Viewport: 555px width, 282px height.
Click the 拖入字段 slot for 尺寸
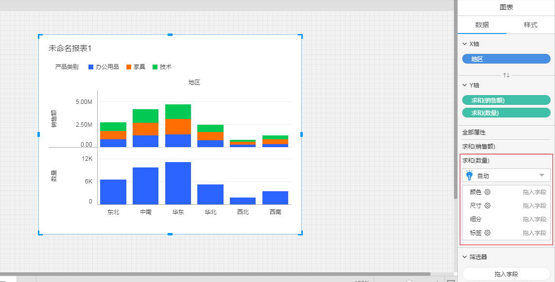pos(535,205)
